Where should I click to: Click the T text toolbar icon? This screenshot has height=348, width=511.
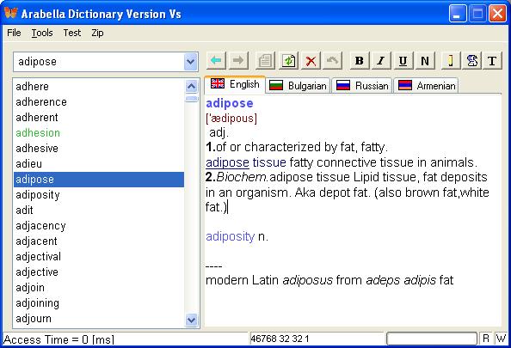[x=492, y=60]
